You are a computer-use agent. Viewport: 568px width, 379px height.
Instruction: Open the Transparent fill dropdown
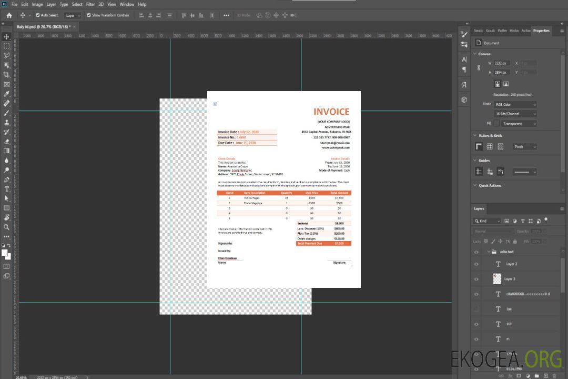click(519, 124)
